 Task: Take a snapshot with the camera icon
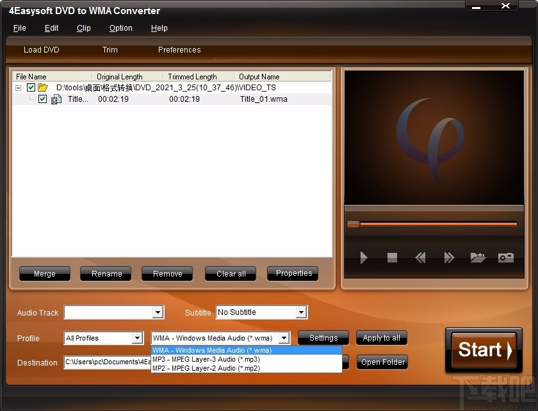505,257
